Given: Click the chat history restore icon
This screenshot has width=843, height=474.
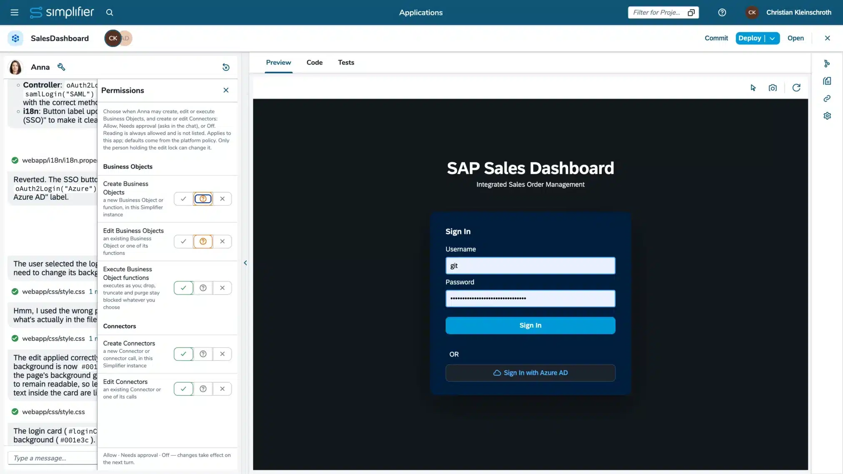Looking at the screenshot, I should (x=226, y=67).
